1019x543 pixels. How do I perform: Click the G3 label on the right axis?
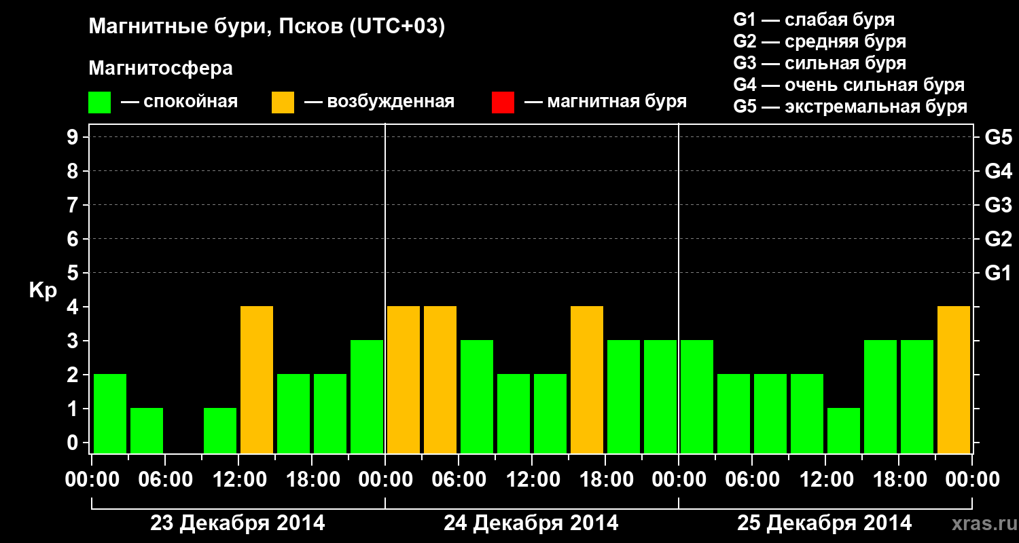pyautogui.click(x=999, y=205)
